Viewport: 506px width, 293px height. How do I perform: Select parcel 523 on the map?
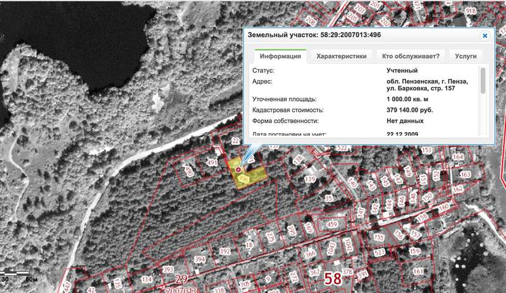point(379,252)
